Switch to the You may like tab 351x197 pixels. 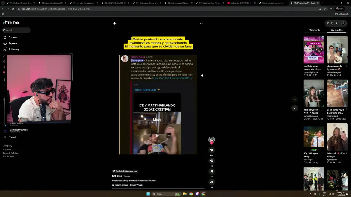coord(336,30)
